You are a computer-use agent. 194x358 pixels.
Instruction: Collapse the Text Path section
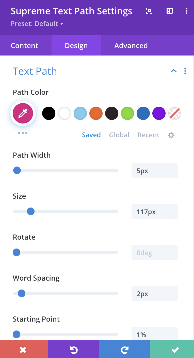coord(174,71)
